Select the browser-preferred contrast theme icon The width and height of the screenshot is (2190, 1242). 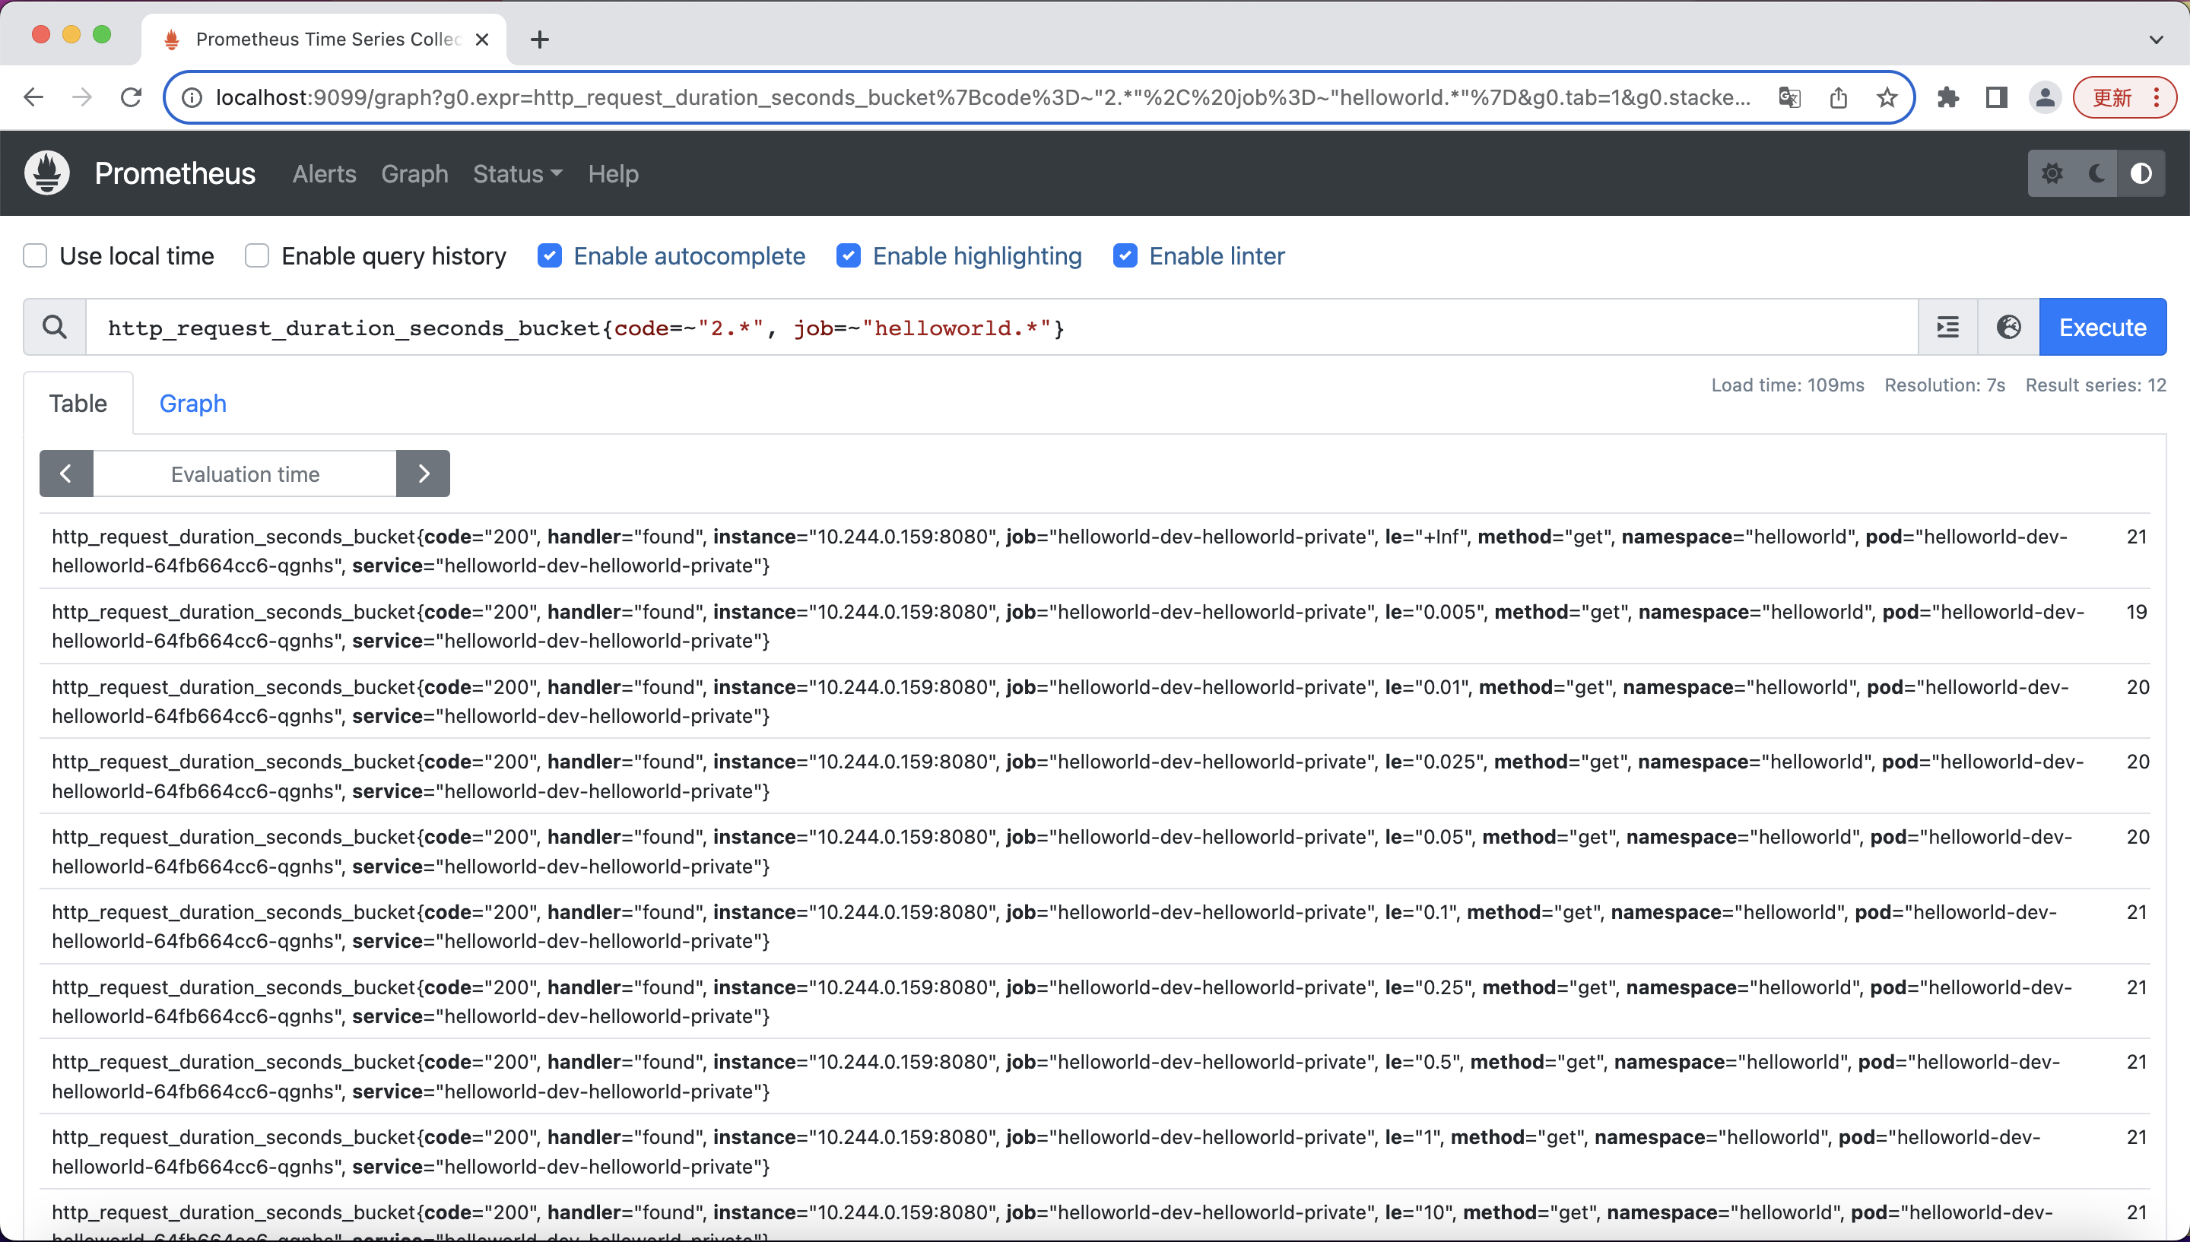point(2141,173)
